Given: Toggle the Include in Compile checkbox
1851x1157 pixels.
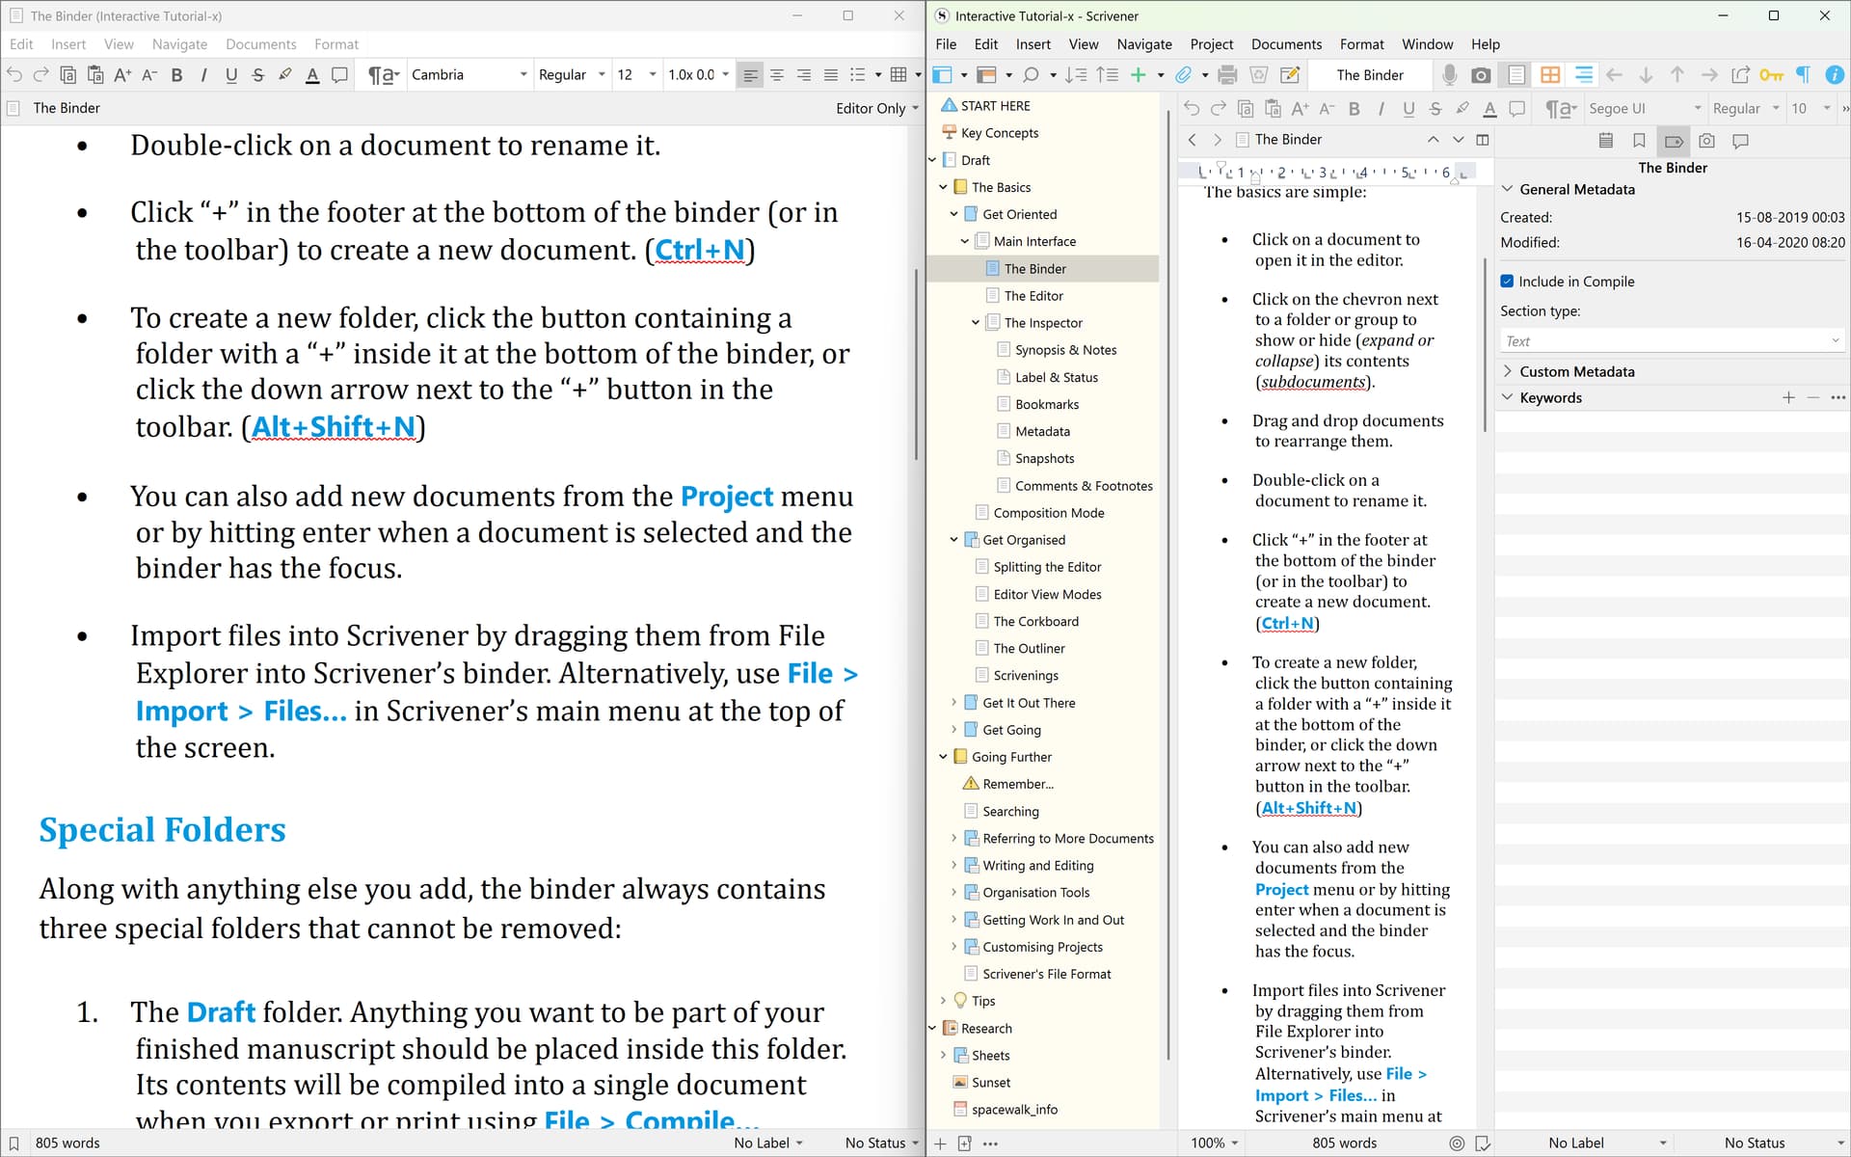Looking at the screenshot, I should (x=1507, y=282).
